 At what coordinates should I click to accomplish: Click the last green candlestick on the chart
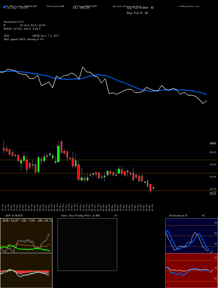pyautogui.click(x=153, y=188)
